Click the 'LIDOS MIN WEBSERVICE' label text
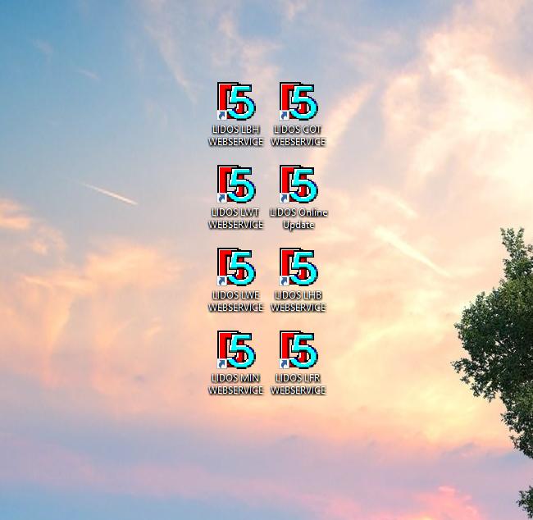This screenshot has width=533, height=520. point(236,385)
